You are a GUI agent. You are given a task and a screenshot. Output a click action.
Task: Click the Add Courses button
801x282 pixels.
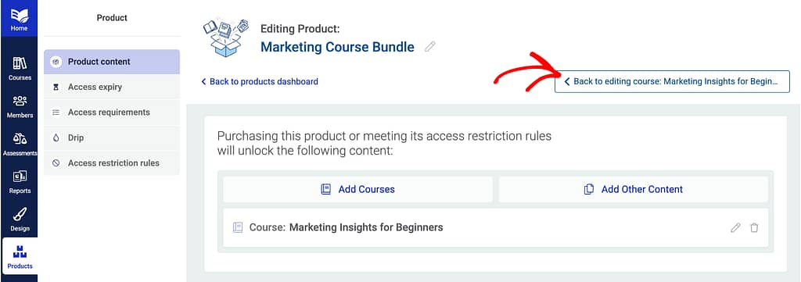click(358, 189)
